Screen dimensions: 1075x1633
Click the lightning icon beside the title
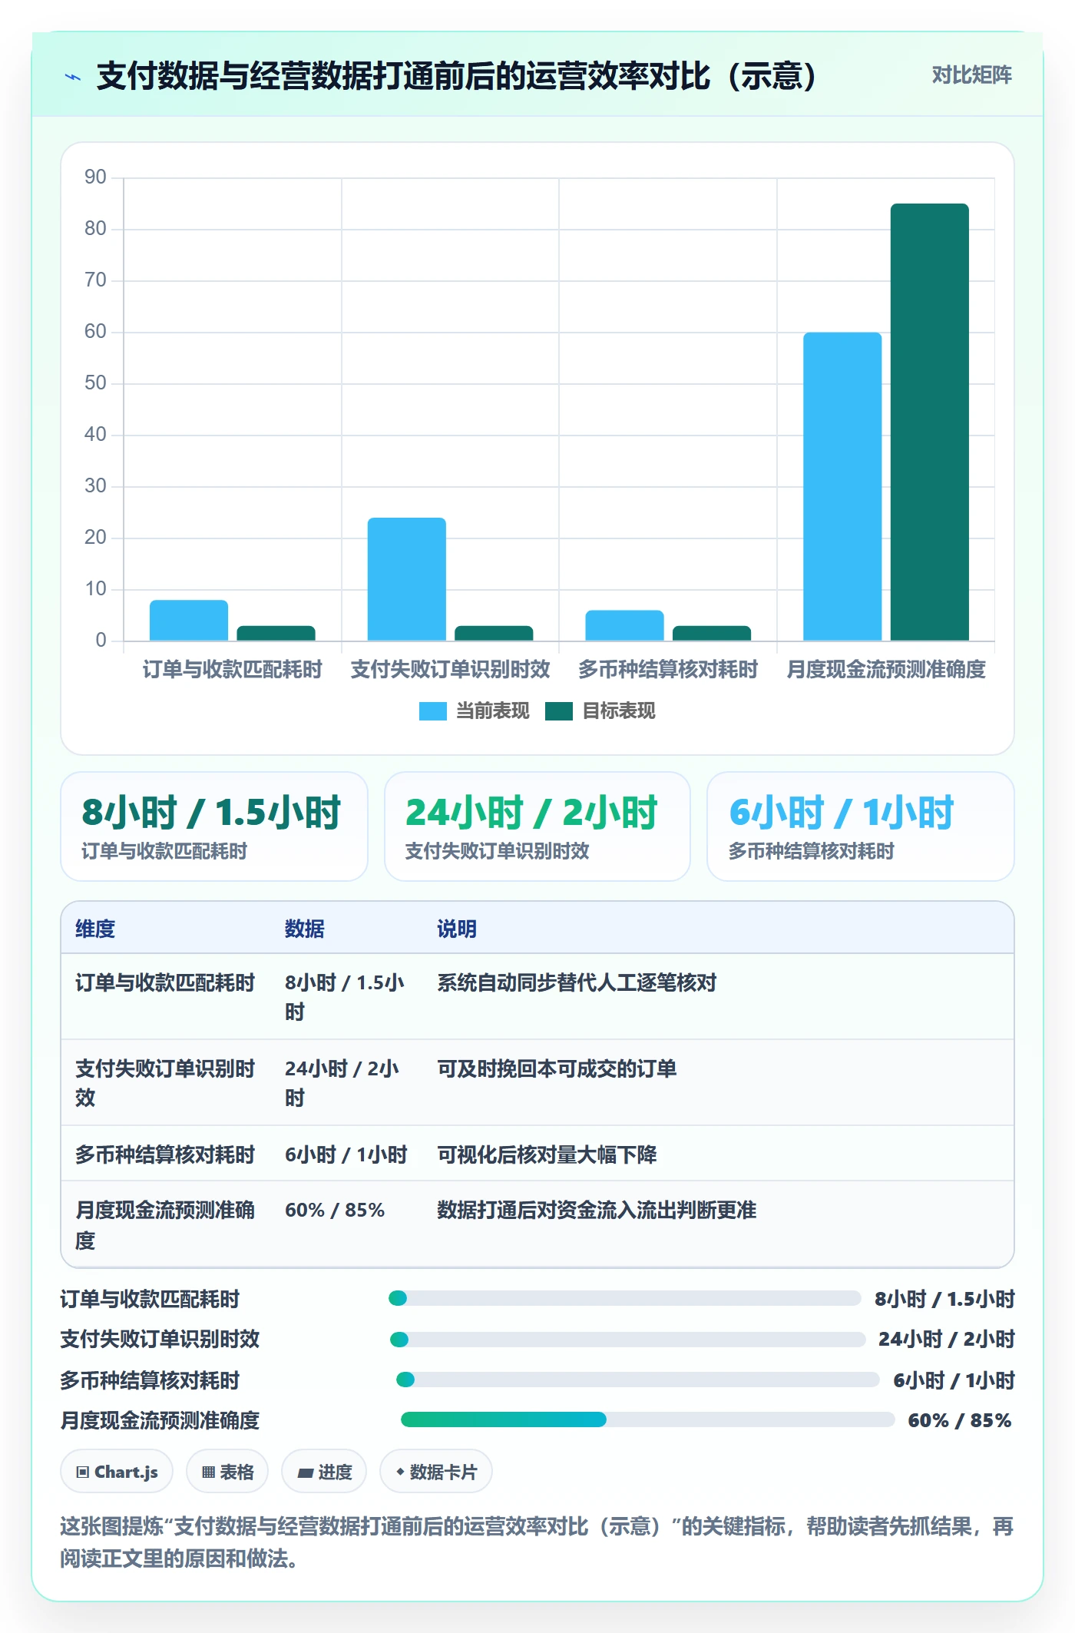(73, 77)
